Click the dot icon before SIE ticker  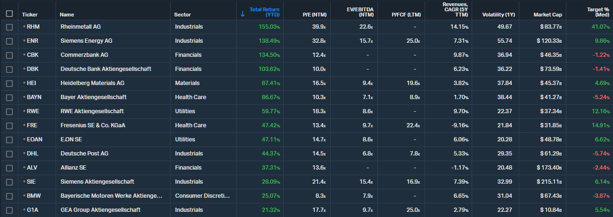(x=24, y=182)
